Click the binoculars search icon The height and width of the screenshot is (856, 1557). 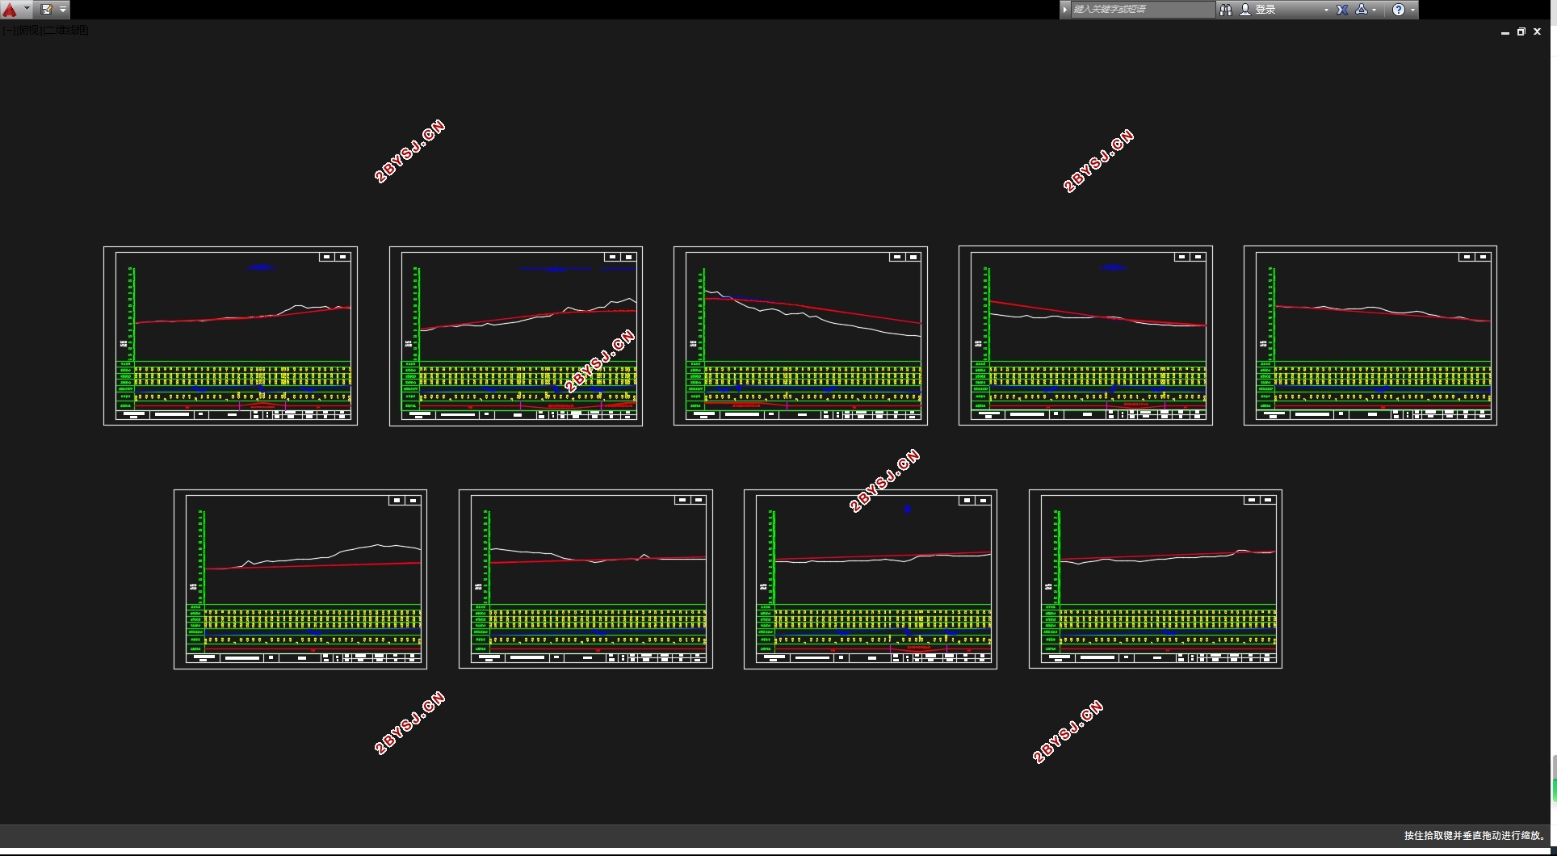click(1225, 10)
